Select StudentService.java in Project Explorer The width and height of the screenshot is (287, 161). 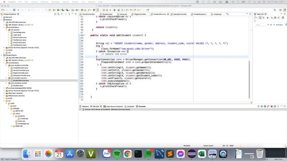pos(21,80)
